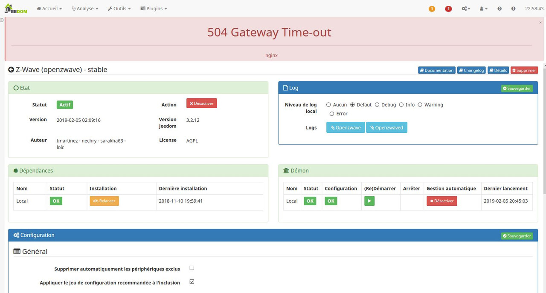View the plugin Changelog
546x293 pixels.
pos(471,70)
